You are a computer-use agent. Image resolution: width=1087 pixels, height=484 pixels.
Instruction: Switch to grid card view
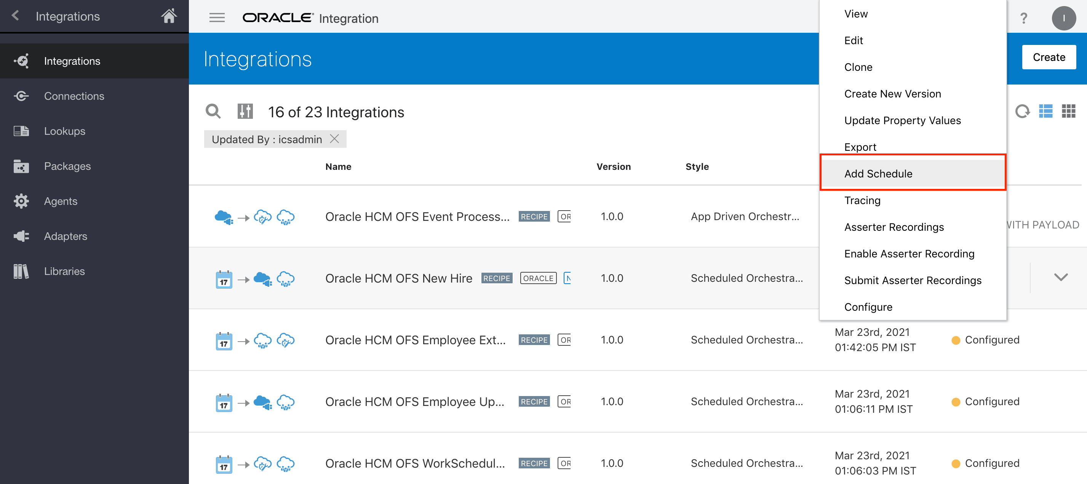[1068, 112]
